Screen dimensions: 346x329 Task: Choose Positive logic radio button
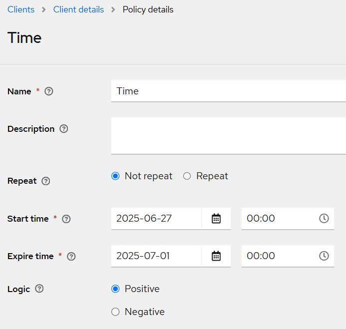tap(116, 289)
